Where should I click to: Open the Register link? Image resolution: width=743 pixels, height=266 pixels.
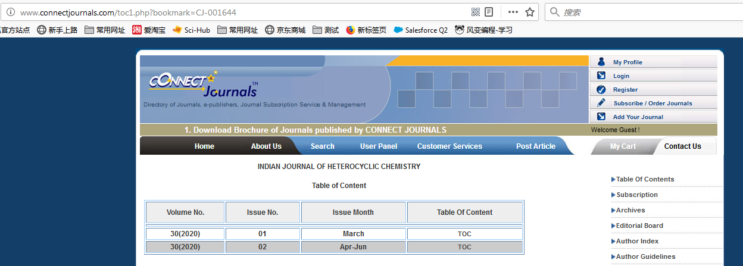tap(625, 90)
